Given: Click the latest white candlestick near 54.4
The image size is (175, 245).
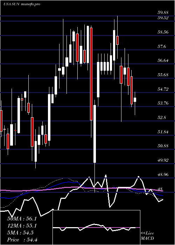Looking at the screenshot, I should click(135, 100).
